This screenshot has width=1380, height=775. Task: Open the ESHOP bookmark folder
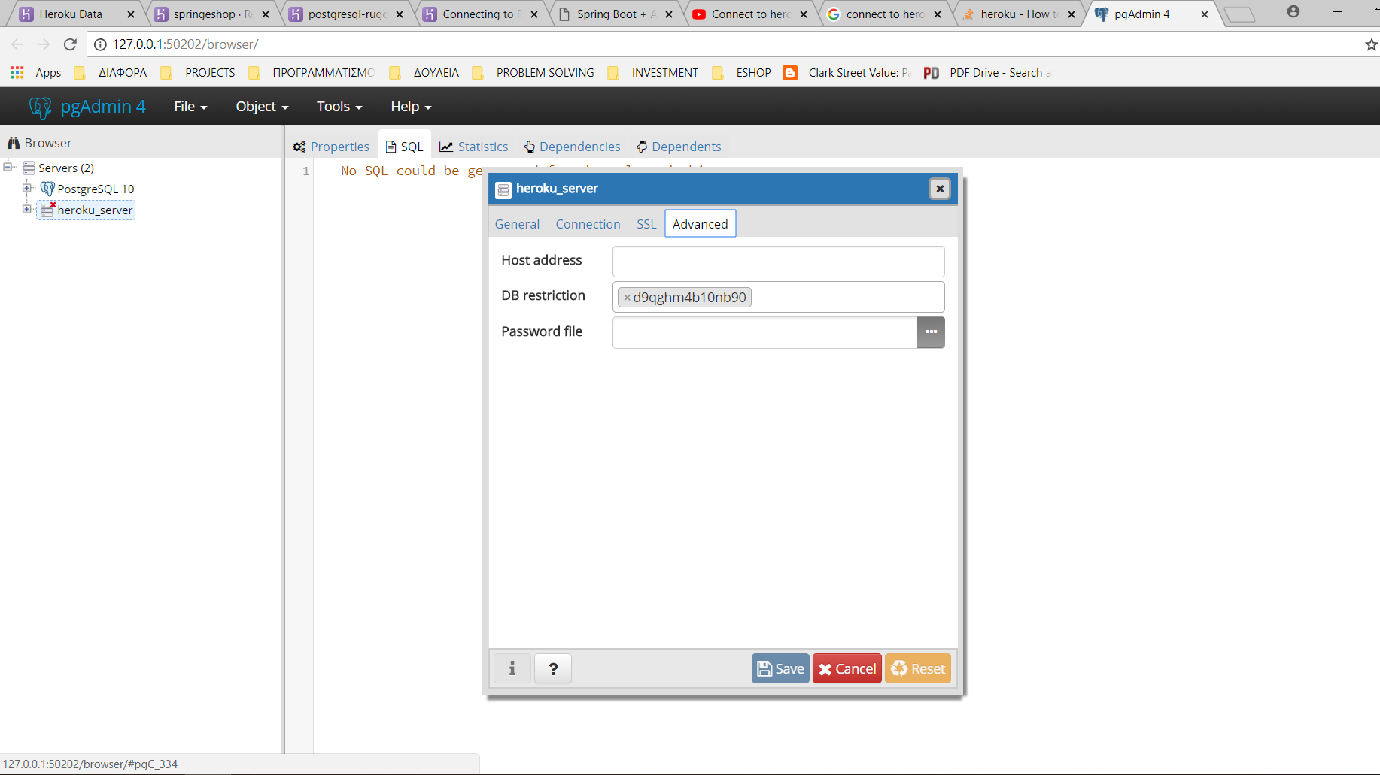click(741, 73)
